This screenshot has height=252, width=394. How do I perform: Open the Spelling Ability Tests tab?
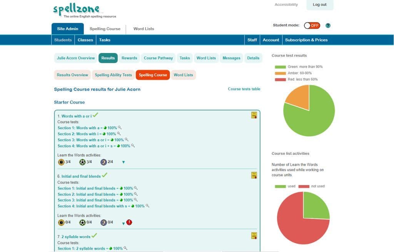click(x=113, y=75)
